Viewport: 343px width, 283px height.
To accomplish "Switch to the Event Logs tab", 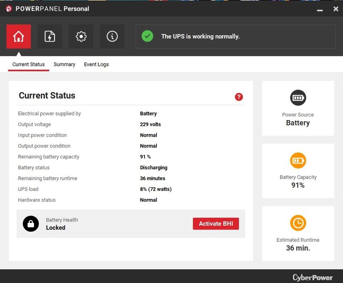I will coord(96,64).
